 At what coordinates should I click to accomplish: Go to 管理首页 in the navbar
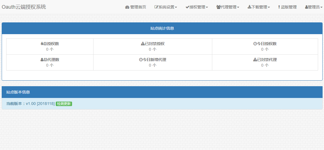[136, 7]
